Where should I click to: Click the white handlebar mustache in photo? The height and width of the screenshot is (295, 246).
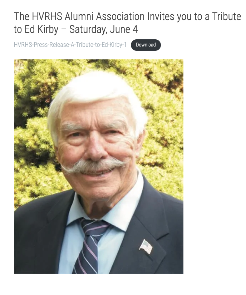point(93,165)
